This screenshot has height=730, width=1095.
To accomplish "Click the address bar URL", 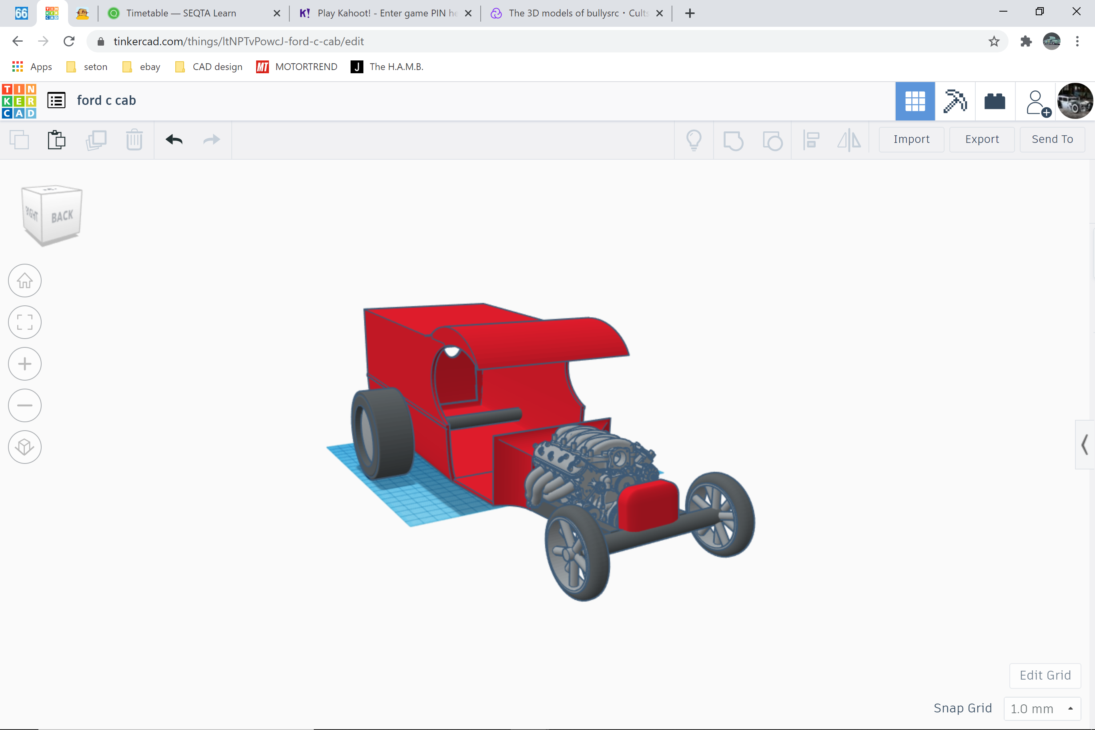I will pos(239,42).
